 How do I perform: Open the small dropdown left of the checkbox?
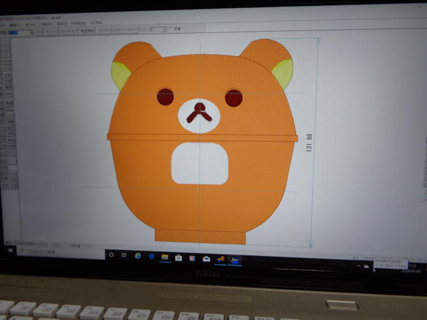[x=164, y=29]
